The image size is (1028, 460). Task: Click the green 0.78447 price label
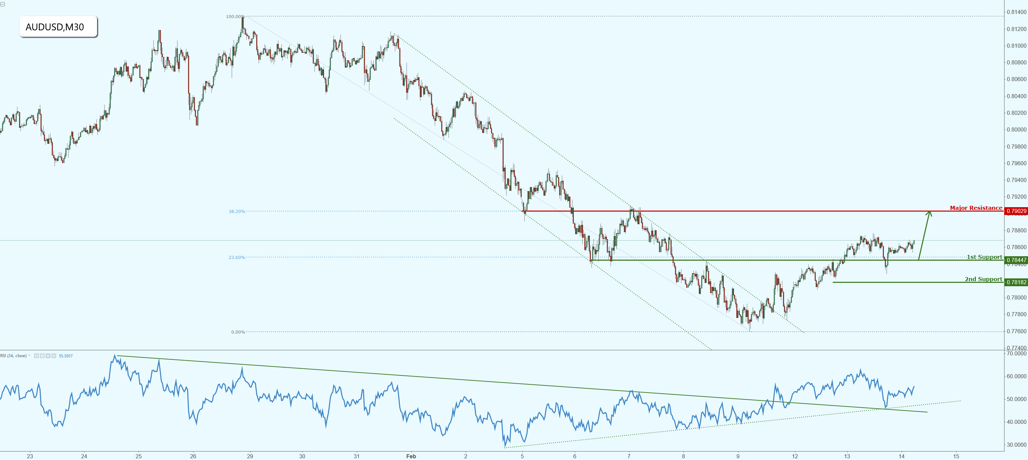[x=1016, y=260]
